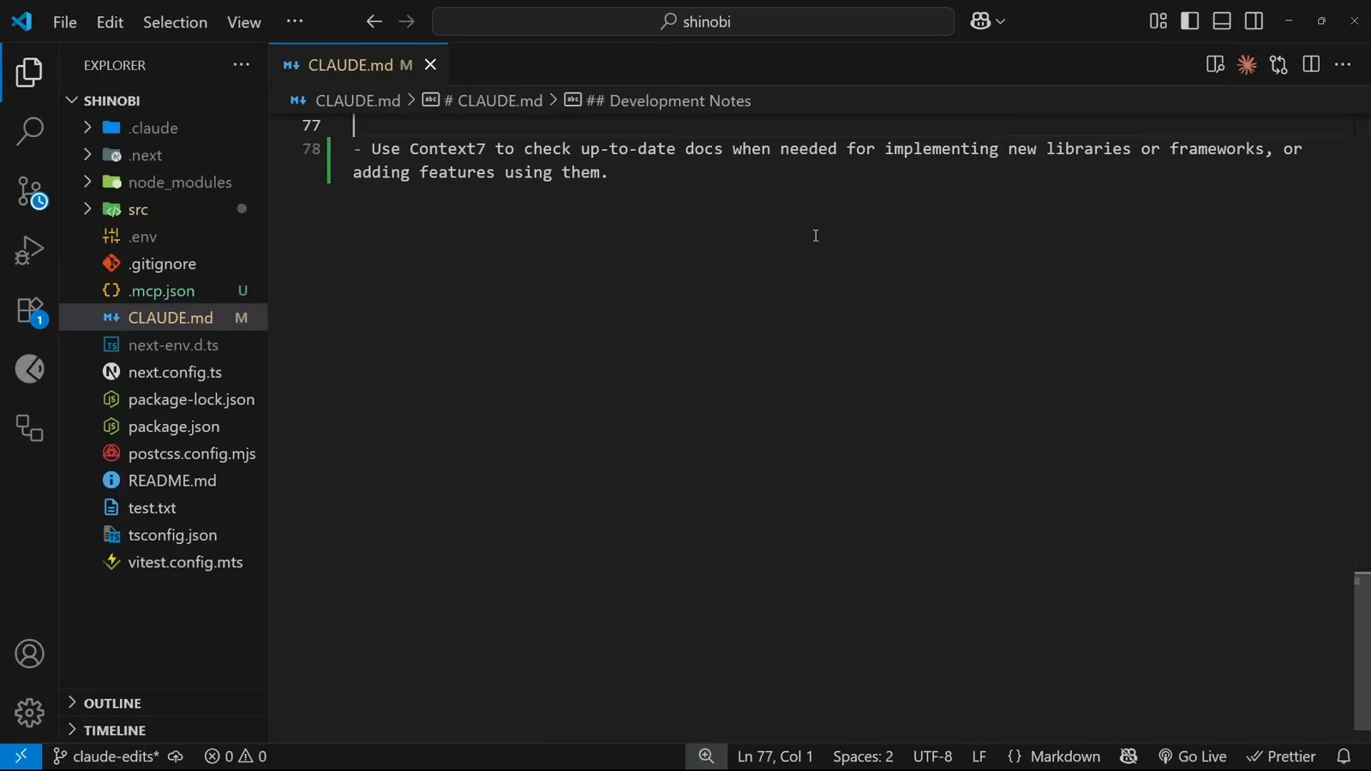
Task: Click the editor vertical scrollbar thumb
Action: coord(1362,651)
